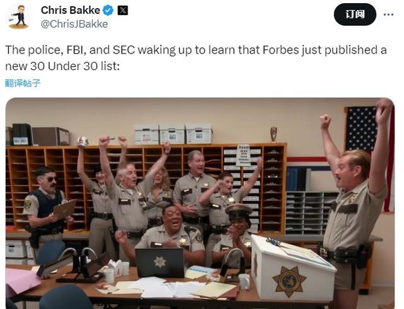Click the black 订阅 subscribe button

pos(355,15)
